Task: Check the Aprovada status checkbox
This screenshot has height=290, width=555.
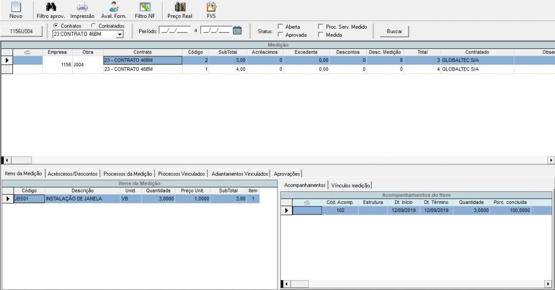Action: click(x=280, y=35)
